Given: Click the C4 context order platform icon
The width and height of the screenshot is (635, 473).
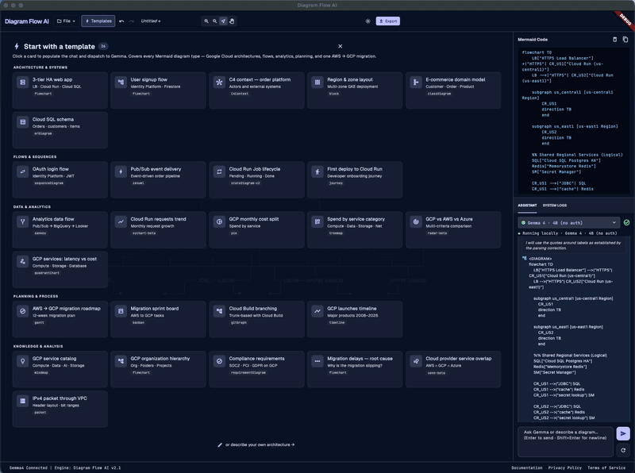Looking at the screenshot, I should tap(219, 83).
